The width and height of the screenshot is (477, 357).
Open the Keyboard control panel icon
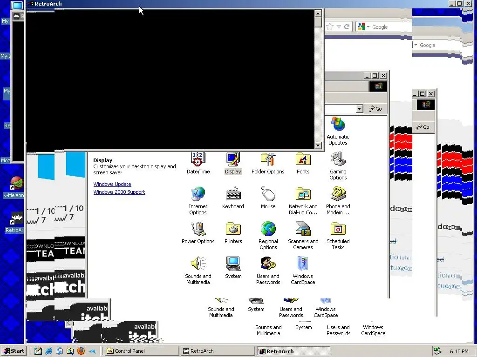click(x=233, y=198)
